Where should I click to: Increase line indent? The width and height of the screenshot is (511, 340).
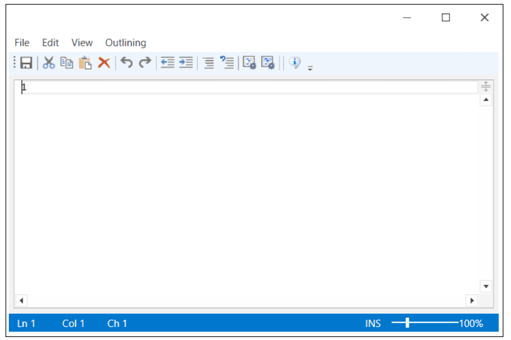point(186,62)
